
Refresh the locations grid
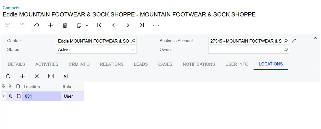click(x=8, y=76)
